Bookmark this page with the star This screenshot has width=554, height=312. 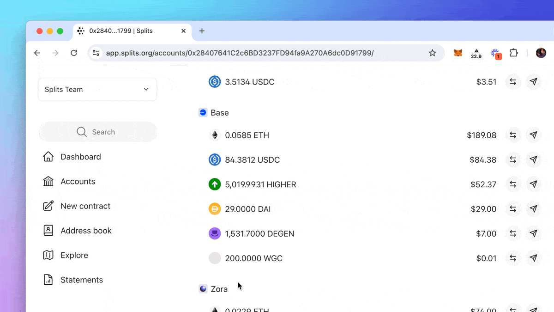click(x=433, y=53)
